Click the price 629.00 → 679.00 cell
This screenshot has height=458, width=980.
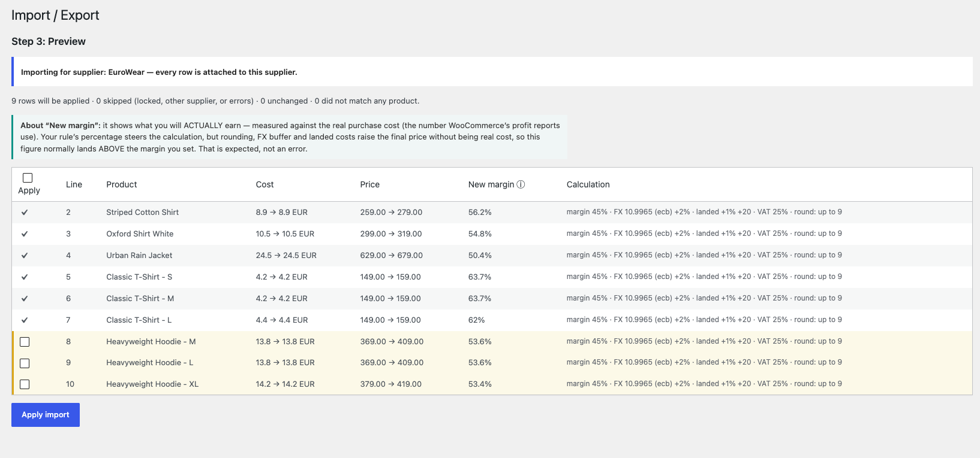coord(392,255)
